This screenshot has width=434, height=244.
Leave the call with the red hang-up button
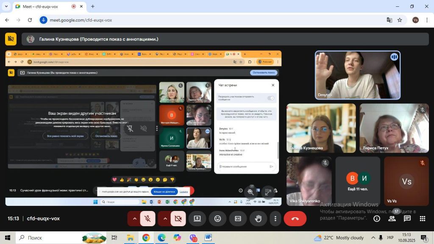(x=295, y=219)
